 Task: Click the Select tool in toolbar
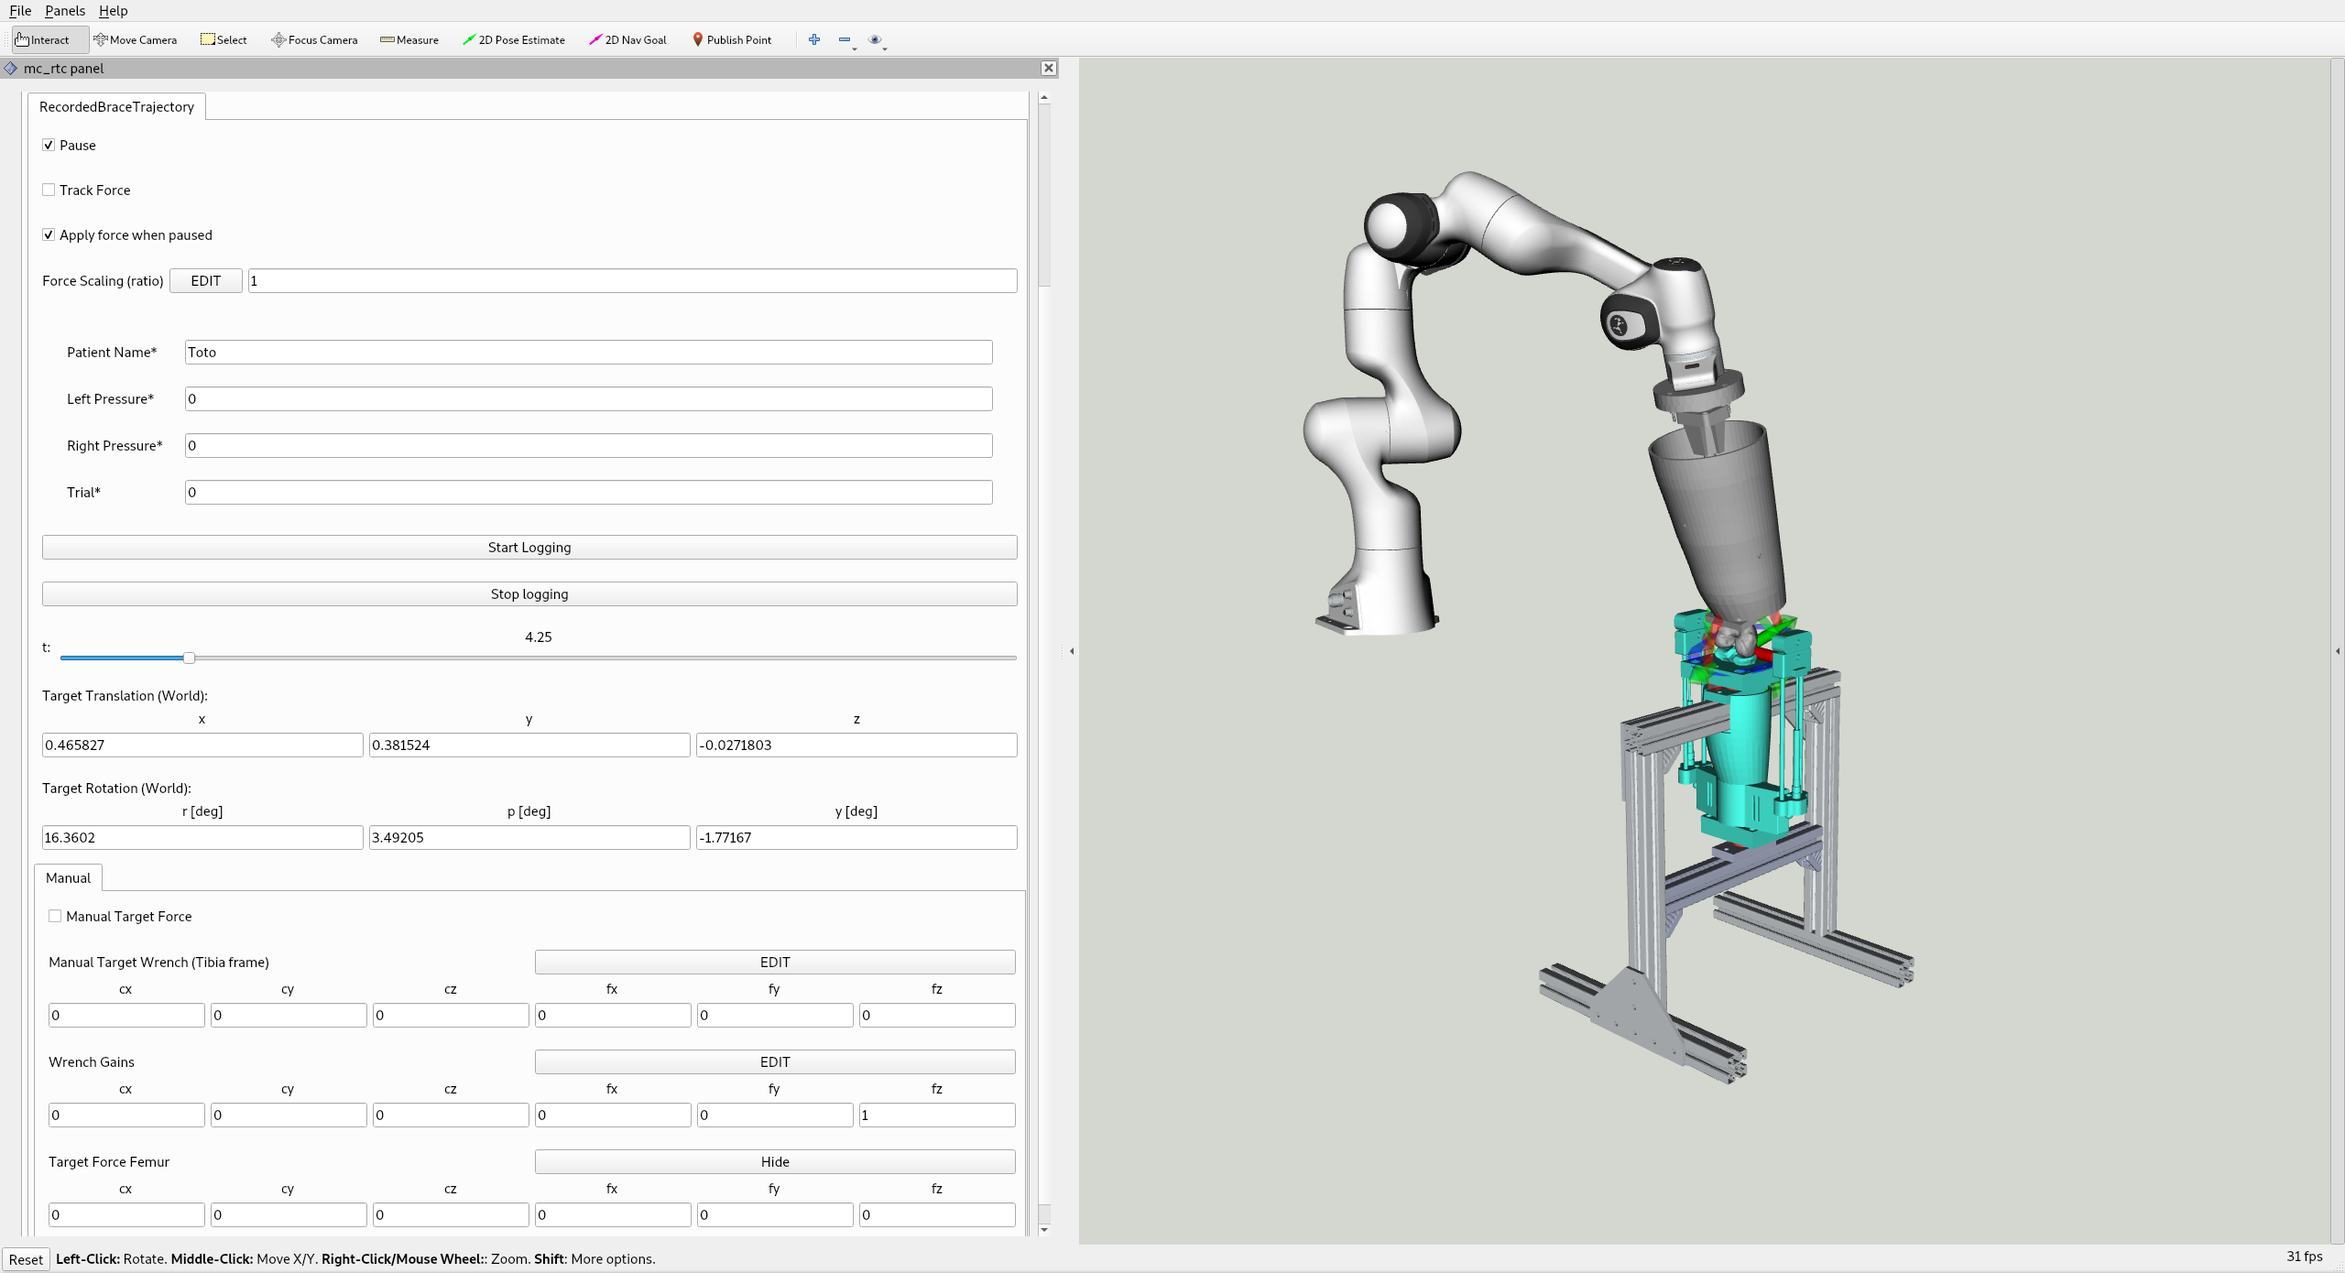pyautogui.click(x=224, y=39)
